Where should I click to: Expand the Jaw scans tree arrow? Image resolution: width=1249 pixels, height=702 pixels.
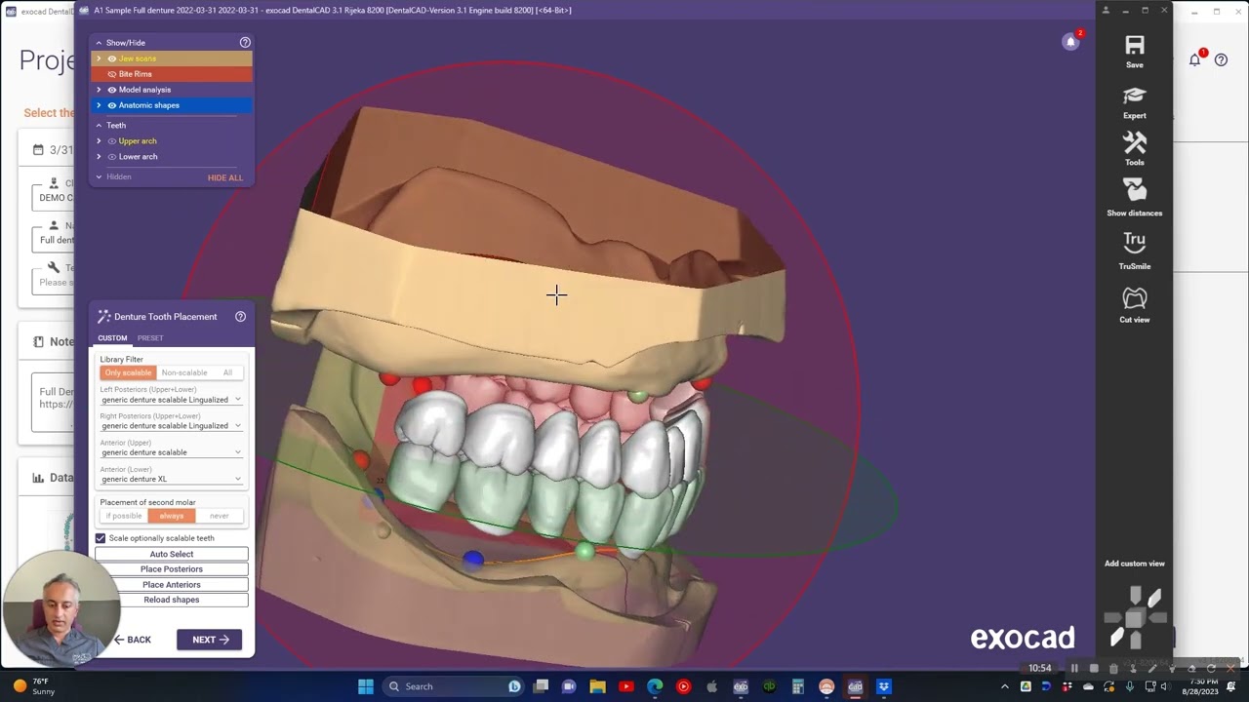click(99, 58)
